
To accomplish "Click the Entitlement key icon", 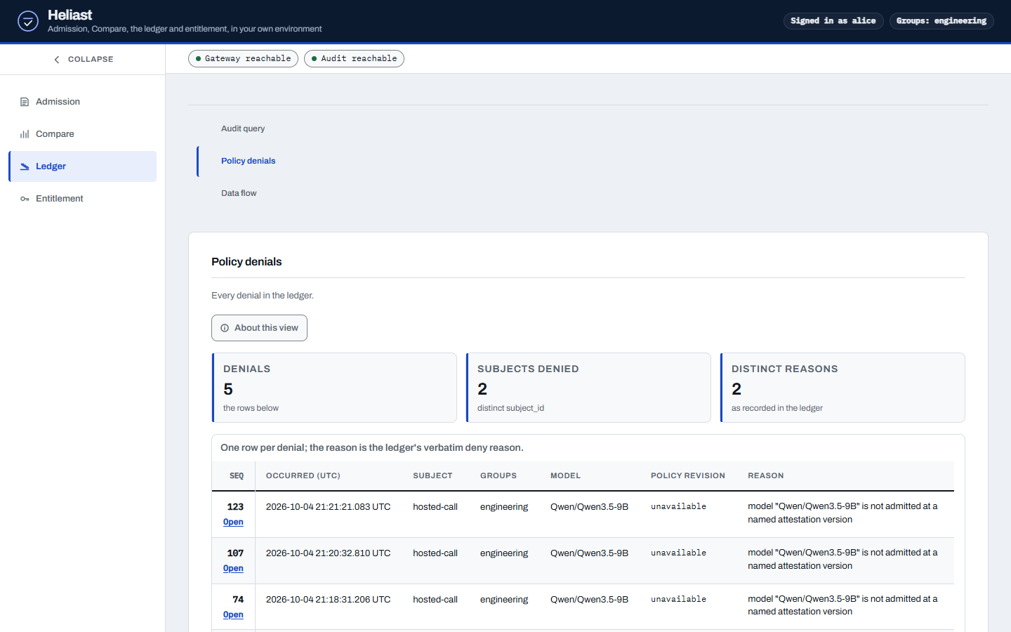I will (25, 199).
